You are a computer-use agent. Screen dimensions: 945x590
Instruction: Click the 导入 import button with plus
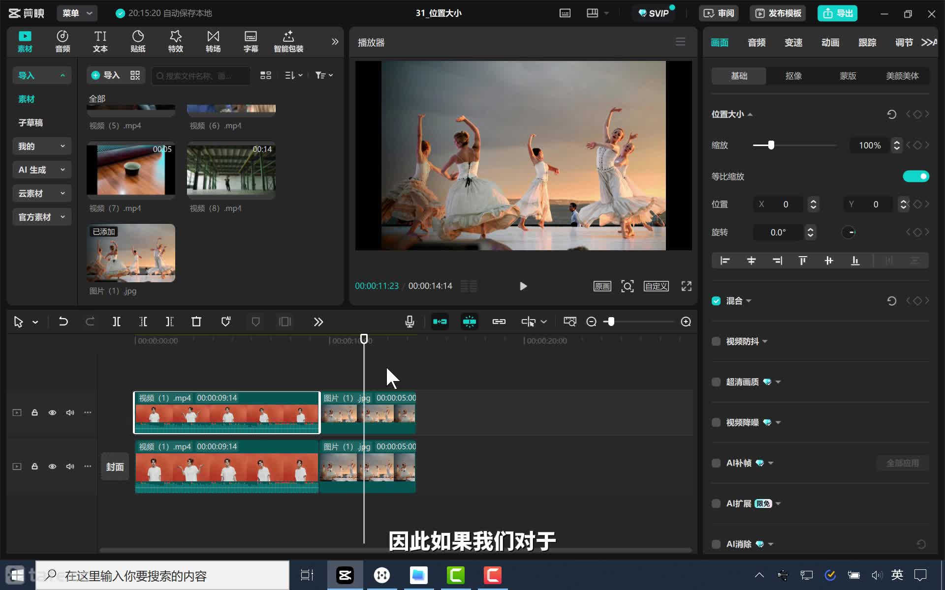click(x=105, y=75)
